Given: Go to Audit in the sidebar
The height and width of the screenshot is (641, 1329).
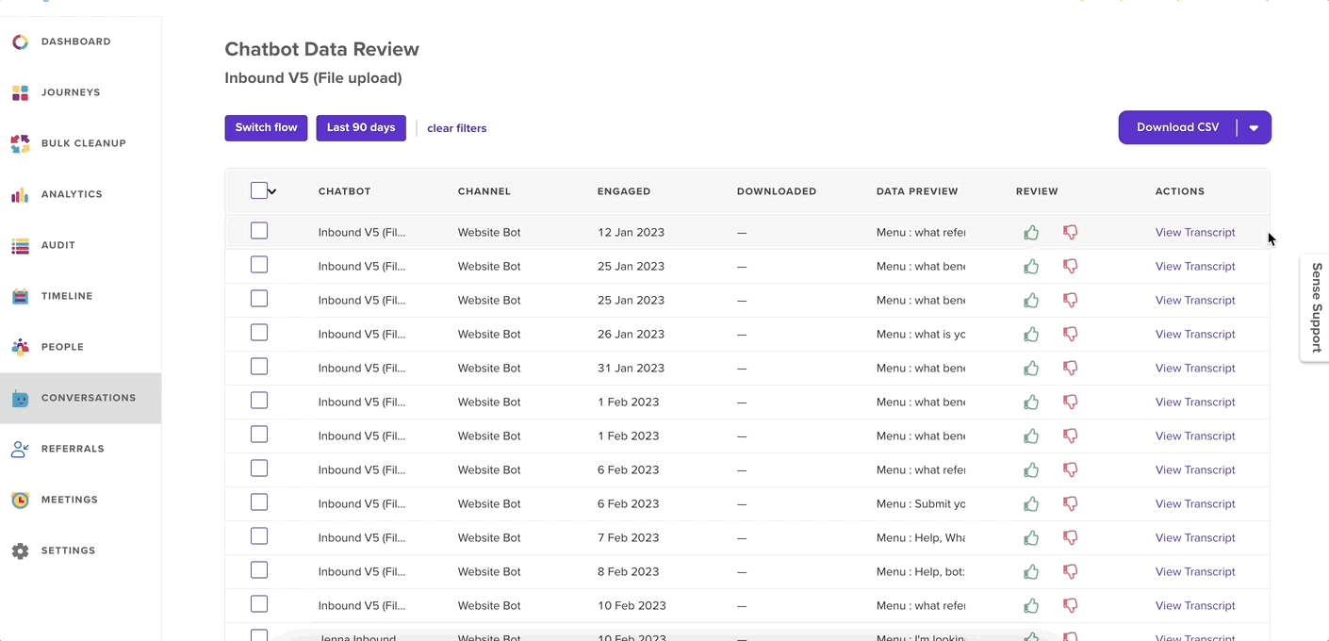Looking at the screenshot, I should [58, 245].
